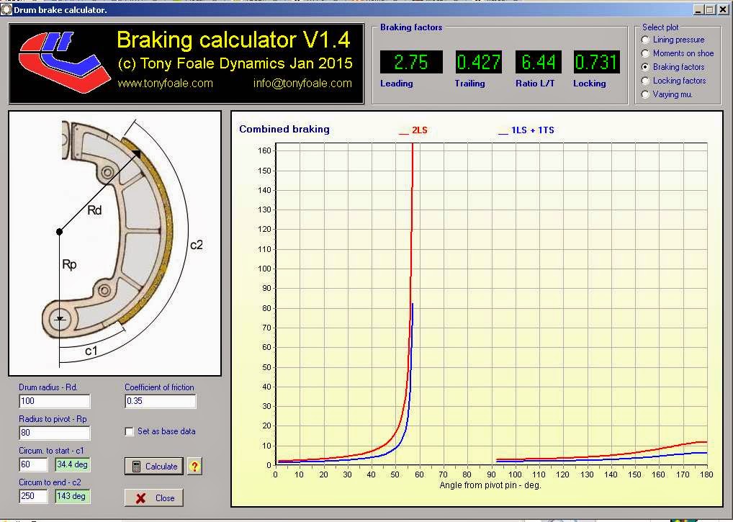
Task: Click the Locking factor display 0.731
Action: (596, 62)
